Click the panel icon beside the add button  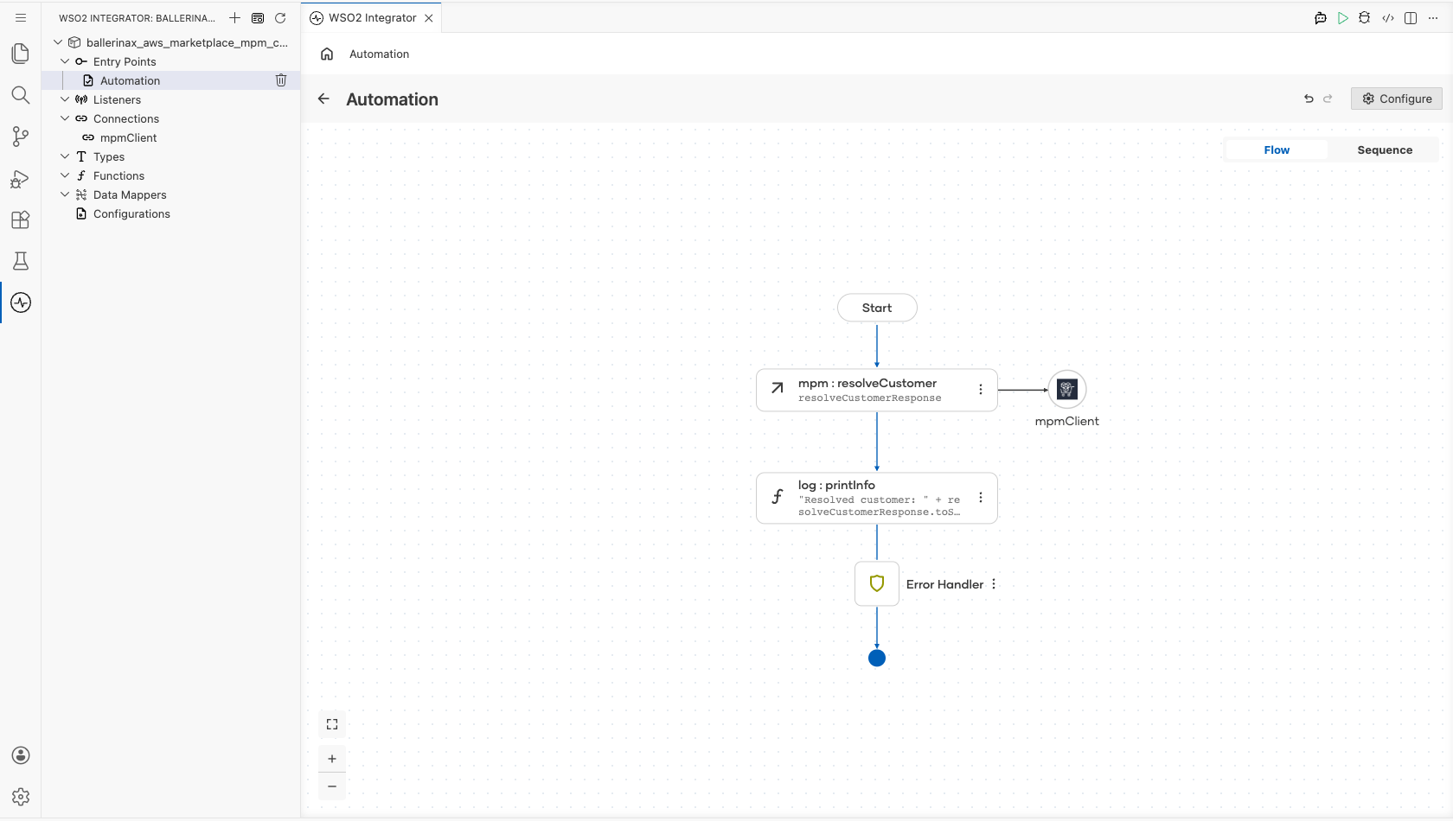click(x=258, y=17)
